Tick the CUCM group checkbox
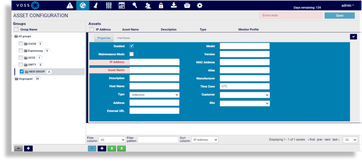 [21, 43]
